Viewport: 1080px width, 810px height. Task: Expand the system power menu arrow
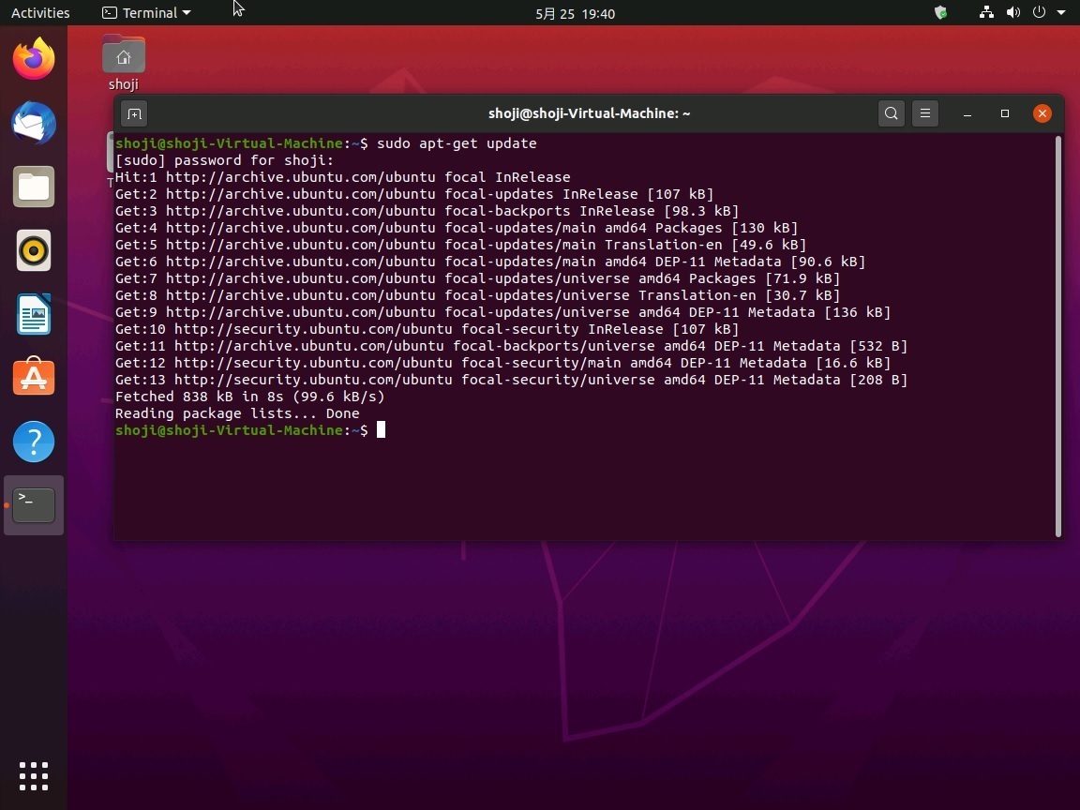coord(1061,13)
